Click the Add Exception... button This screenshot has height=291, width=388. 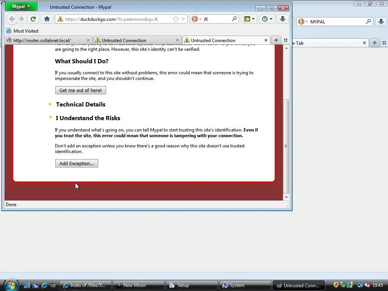(x=77, y=164)
